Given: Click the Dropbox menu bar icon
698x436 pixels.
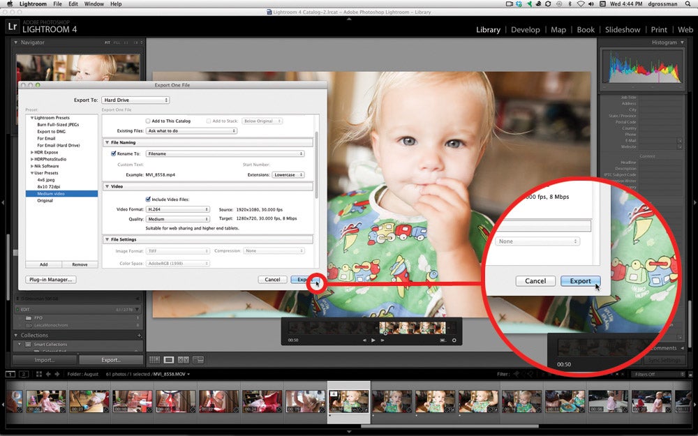Looking at the screenshot, I should (x=519, y=4).
